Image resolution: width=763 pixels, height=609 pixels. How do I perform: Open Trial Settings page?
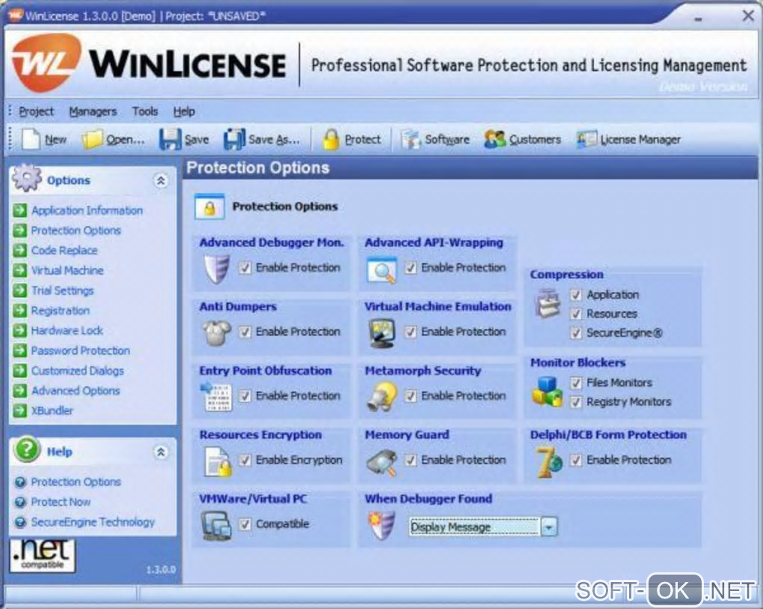[x=62, y=290]
